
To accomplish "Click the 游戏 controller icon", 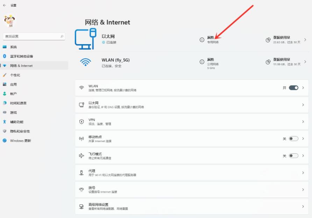I will 5,112.
